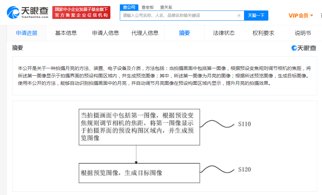The width and height of the screenshot is (322, 195).
Task: Open the red 国家中小企业发展子基金旗下 banner
Action: pos(81,13)
